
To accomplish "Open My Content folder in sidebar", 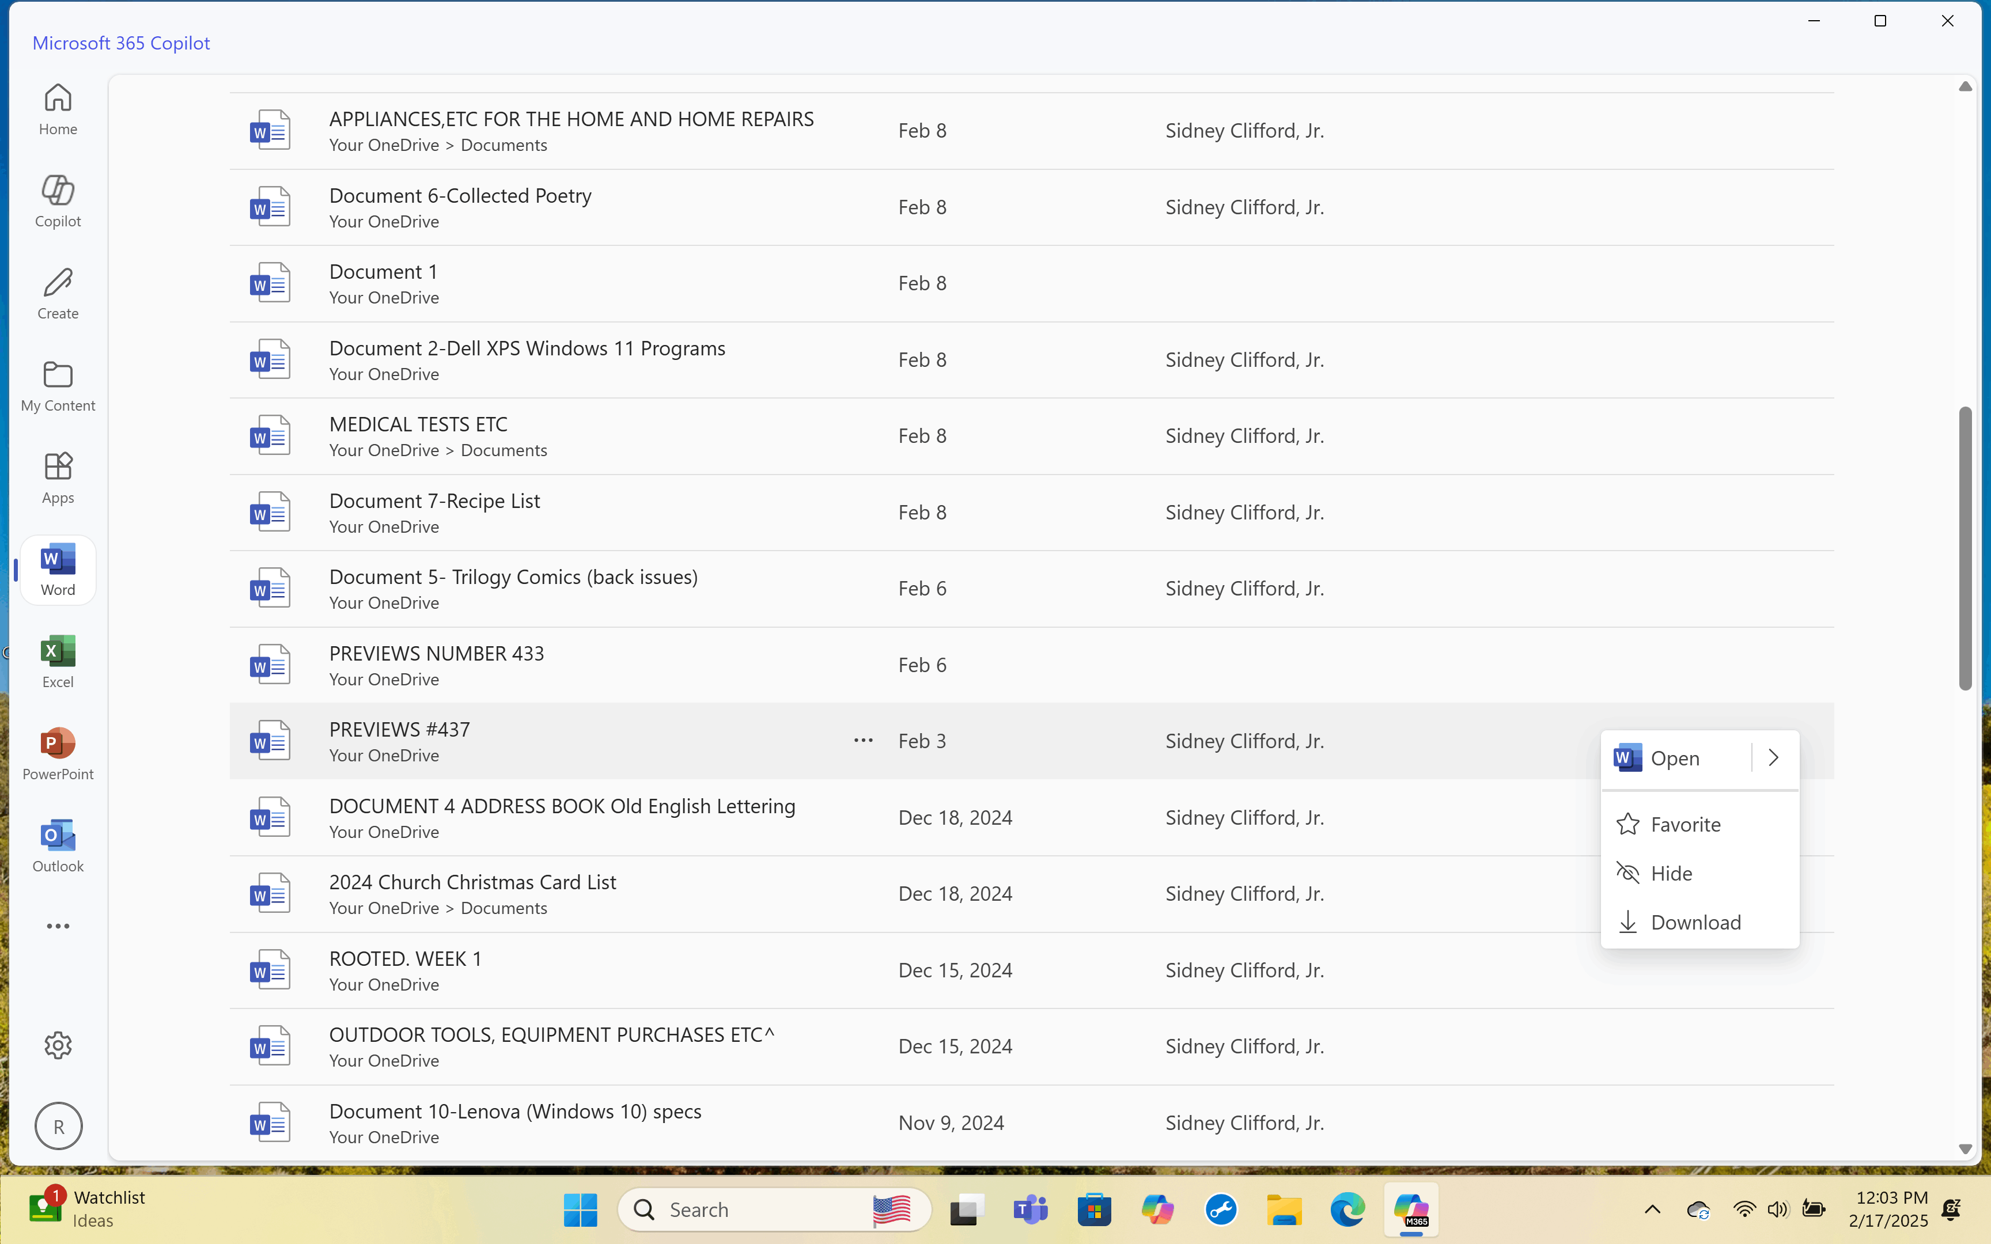I will [x=58, y=386].
